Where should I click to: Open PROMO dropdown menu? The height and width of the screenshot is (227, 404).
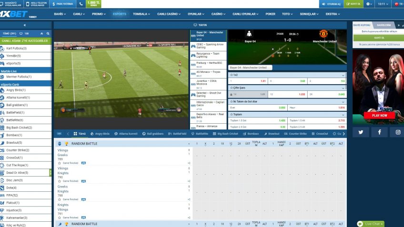coord(99,14)
